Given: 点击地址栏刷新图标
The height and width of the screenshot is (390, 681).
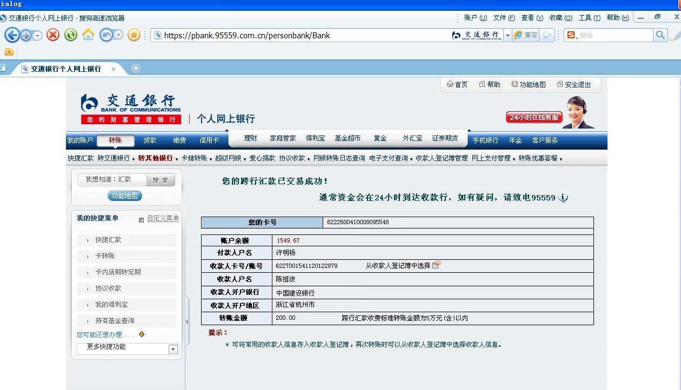Looking at the screenshot, I should pos(71,35).
